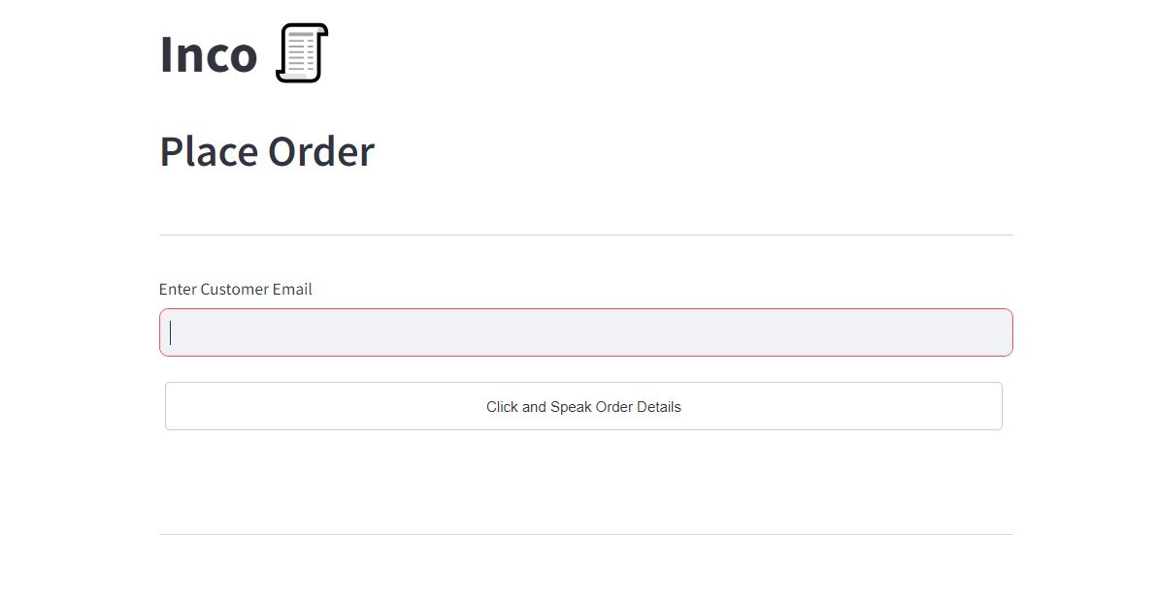Click the word Order on the speak button
The image size is (1158, 597).
614,407
